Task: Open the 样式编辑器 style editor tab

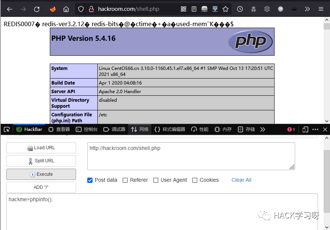Action: pyautogui.click(x=170, y=129)
